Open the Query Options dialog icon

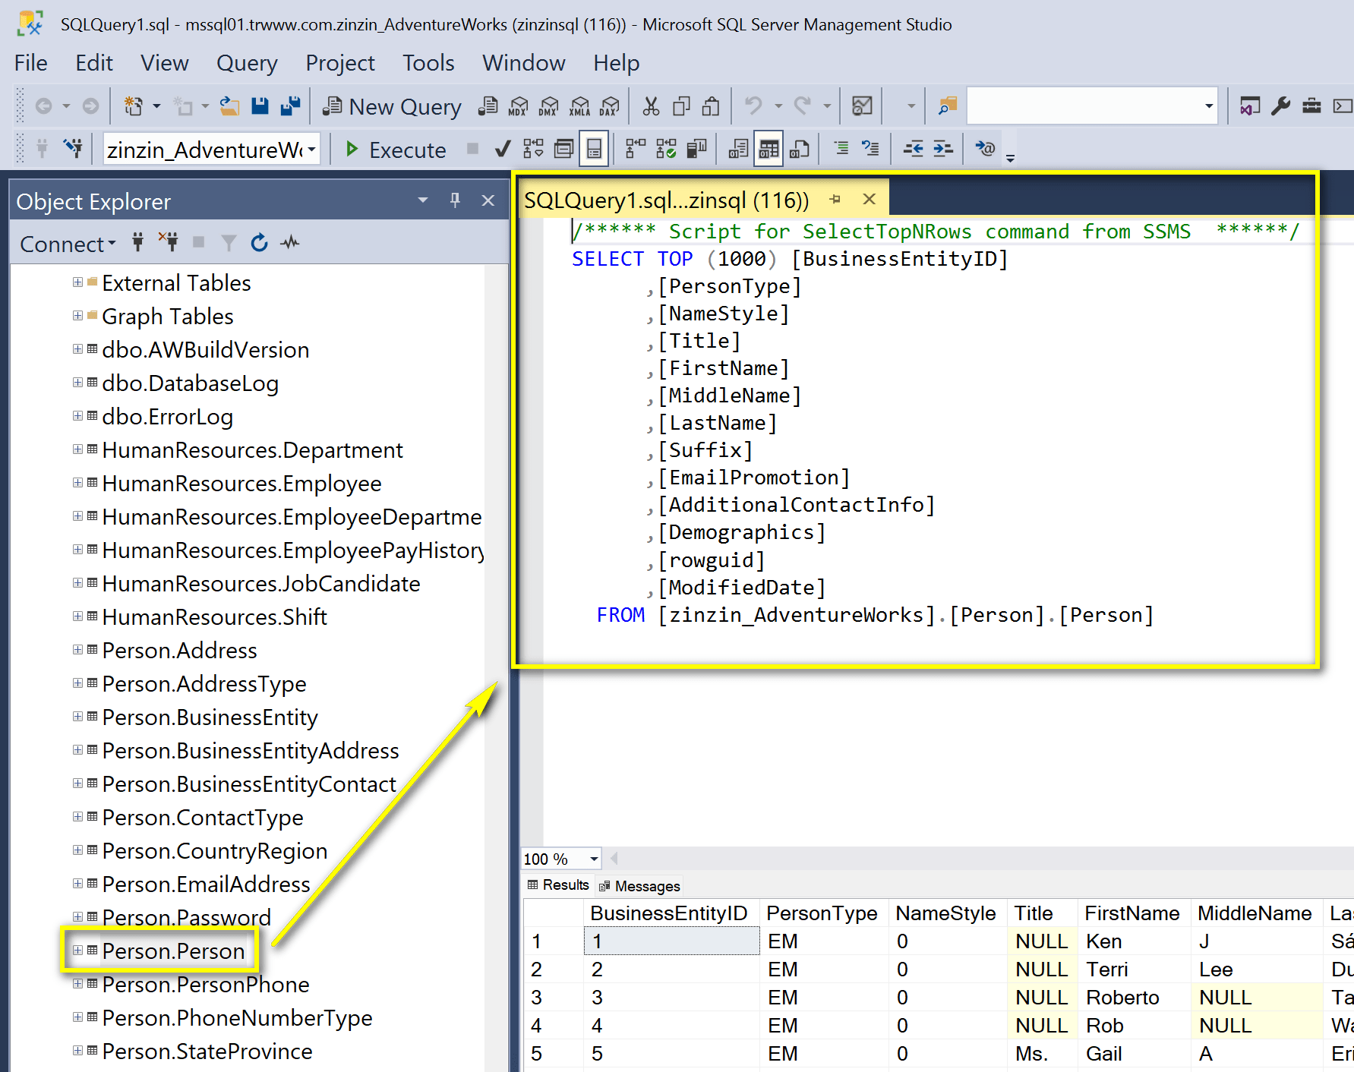point(563,149)
